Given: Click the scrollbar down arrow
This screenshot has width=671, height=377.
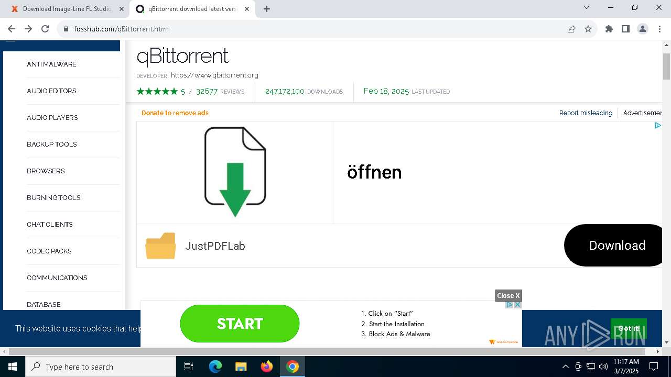Looking at the screenshot, I should click(666, 342).
